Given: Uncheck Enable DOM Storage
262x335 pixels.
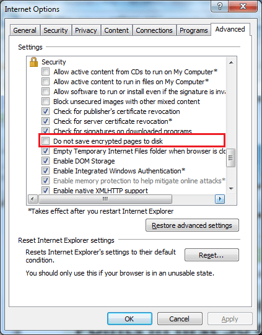Looking at the screenshot, I should pos(45,160).
